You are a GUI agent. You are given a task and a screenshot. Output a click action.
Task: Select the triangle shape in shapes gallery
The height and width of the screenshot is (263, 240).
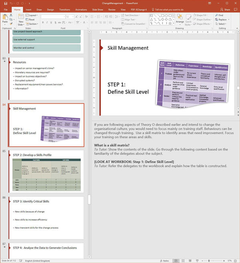point(152,20)
